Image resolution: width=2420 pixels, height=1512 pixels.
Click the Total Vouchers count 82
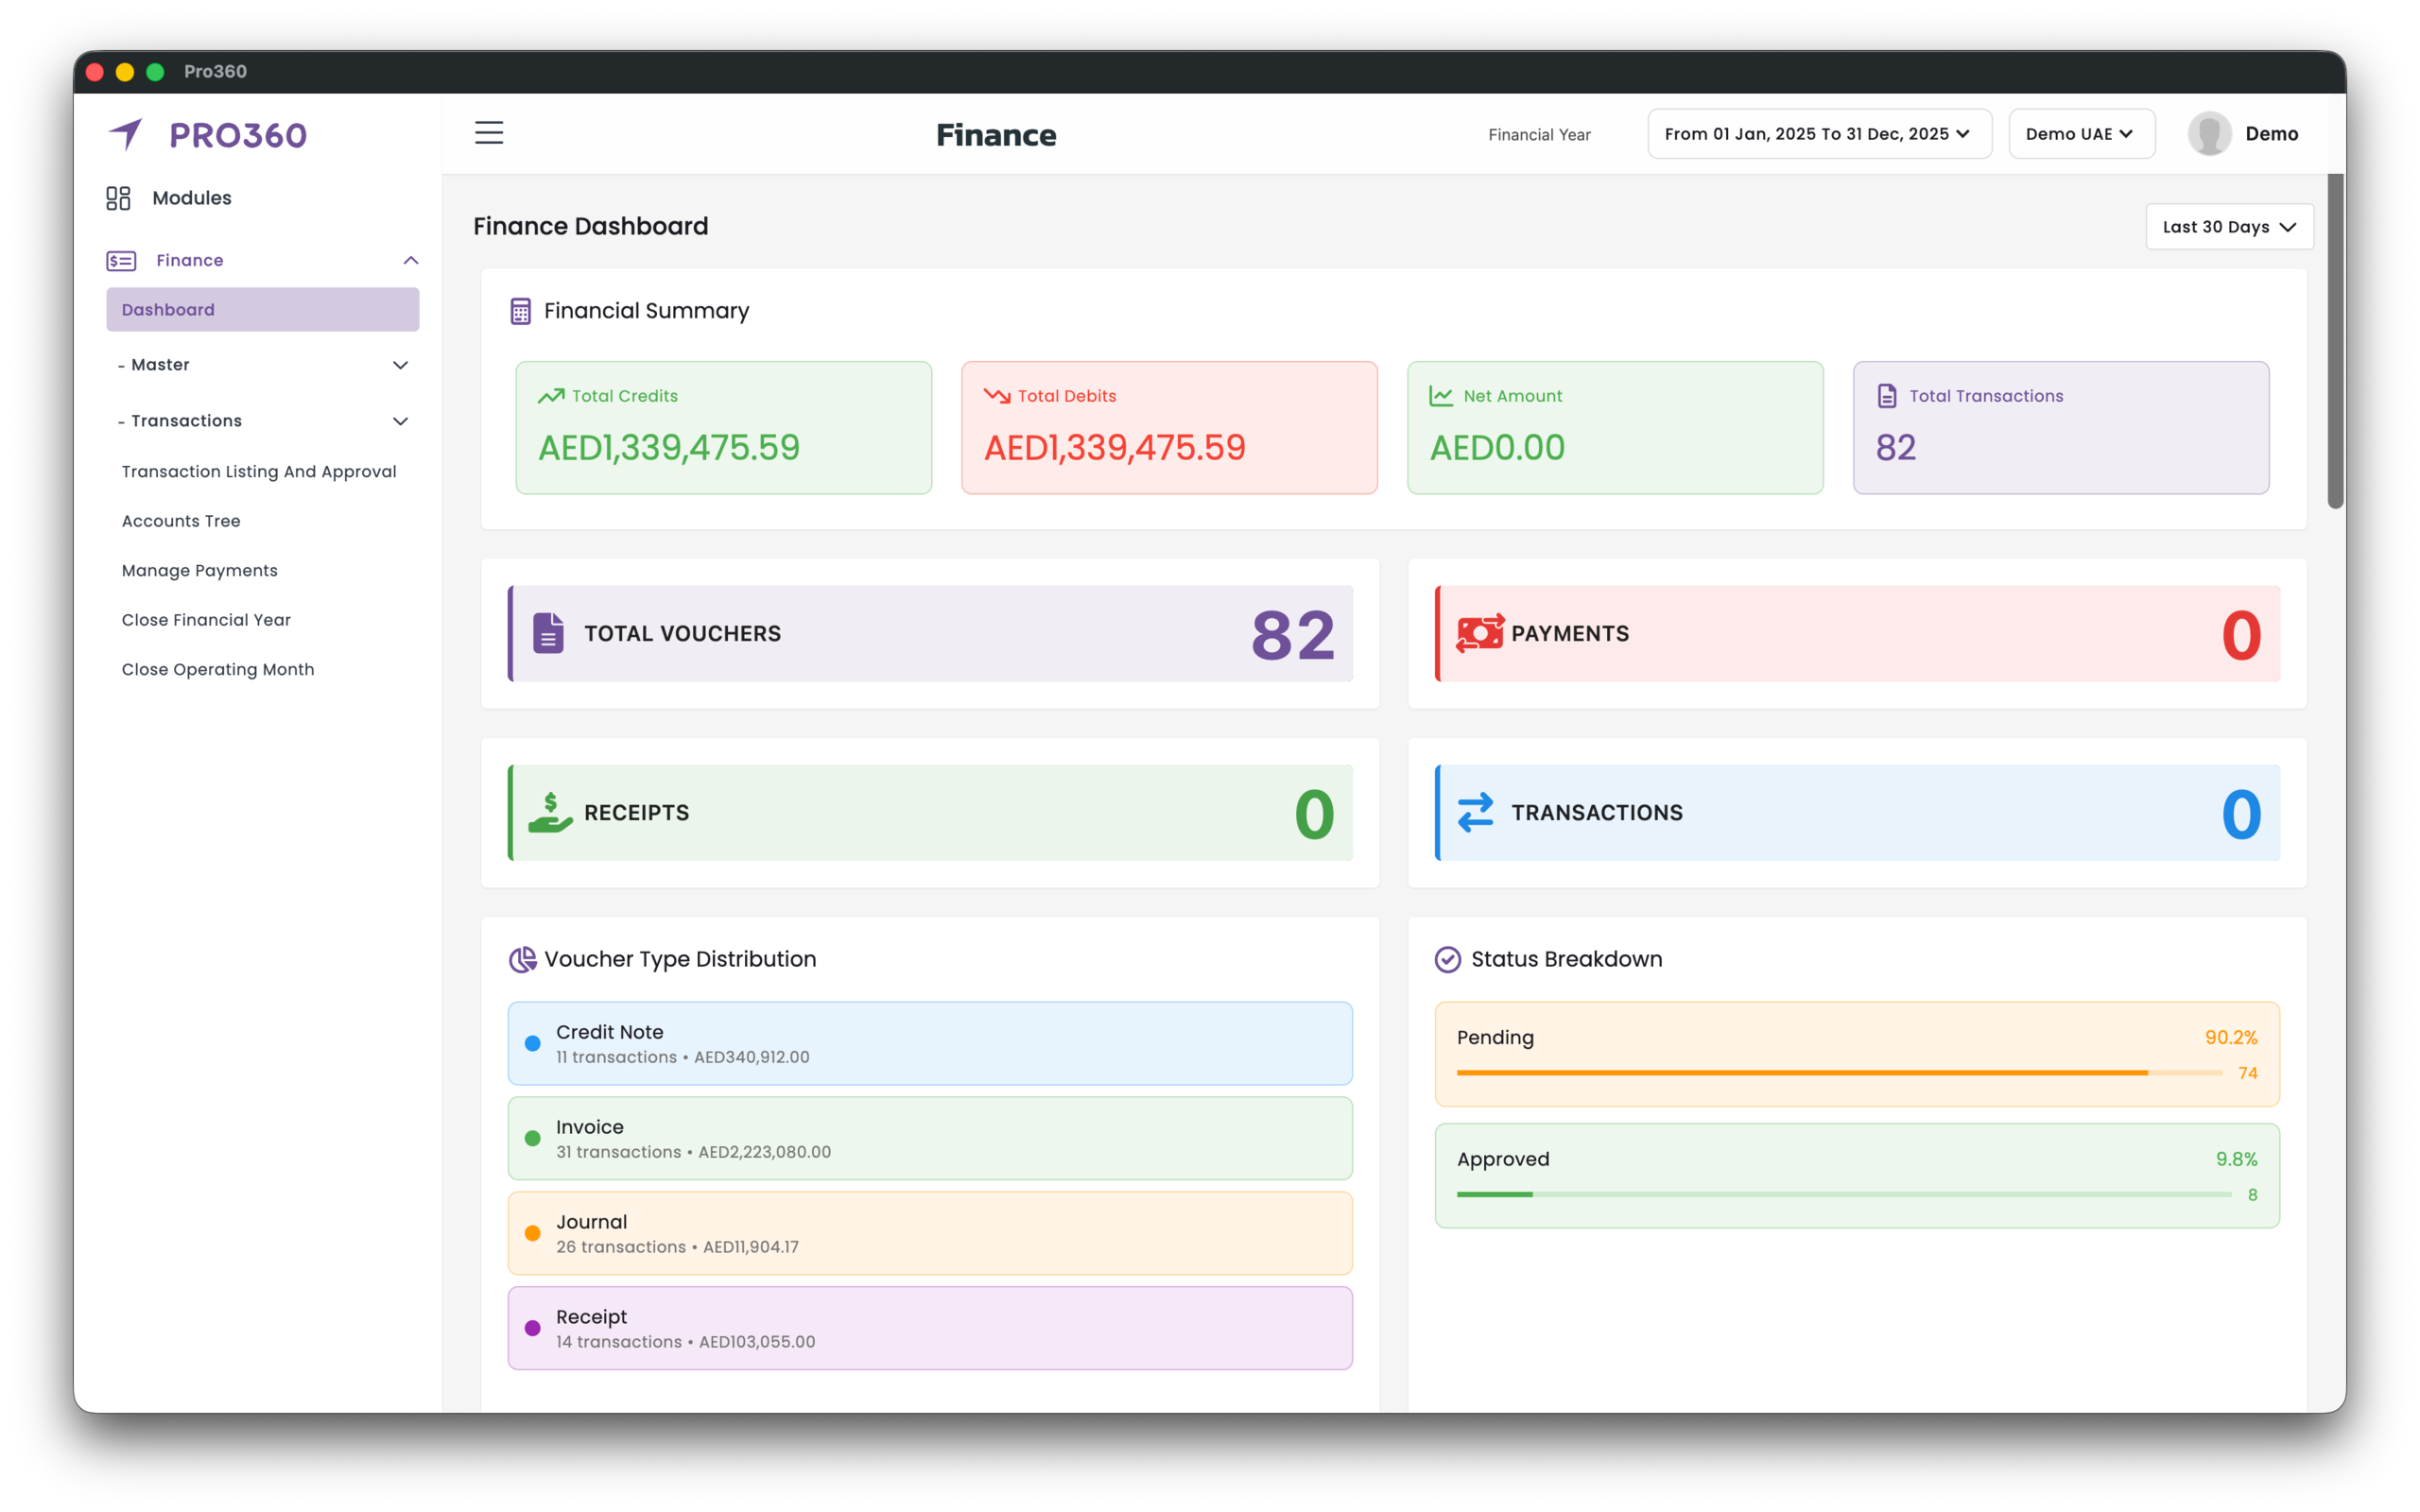[1293, 634]
